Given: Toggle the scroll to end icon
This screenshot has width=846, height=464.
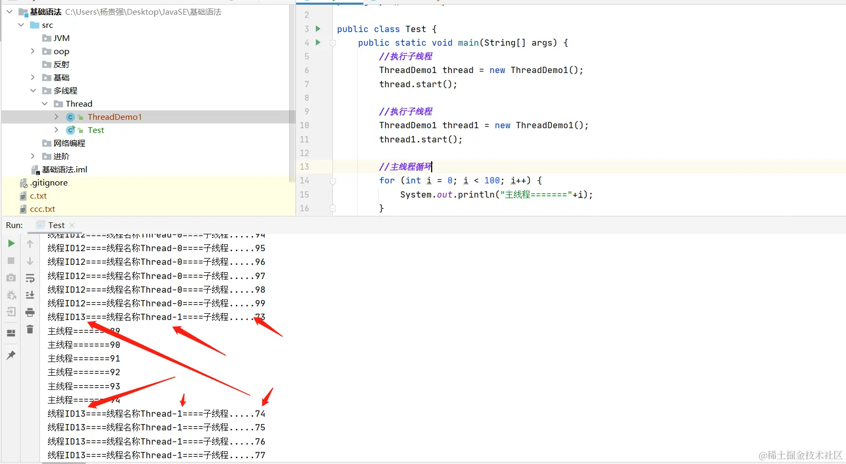Looking at the screenshot, I should pos(30,295).
